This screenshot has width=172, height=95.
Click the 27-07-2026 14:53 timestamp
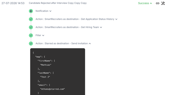click(x=13, y=3)
